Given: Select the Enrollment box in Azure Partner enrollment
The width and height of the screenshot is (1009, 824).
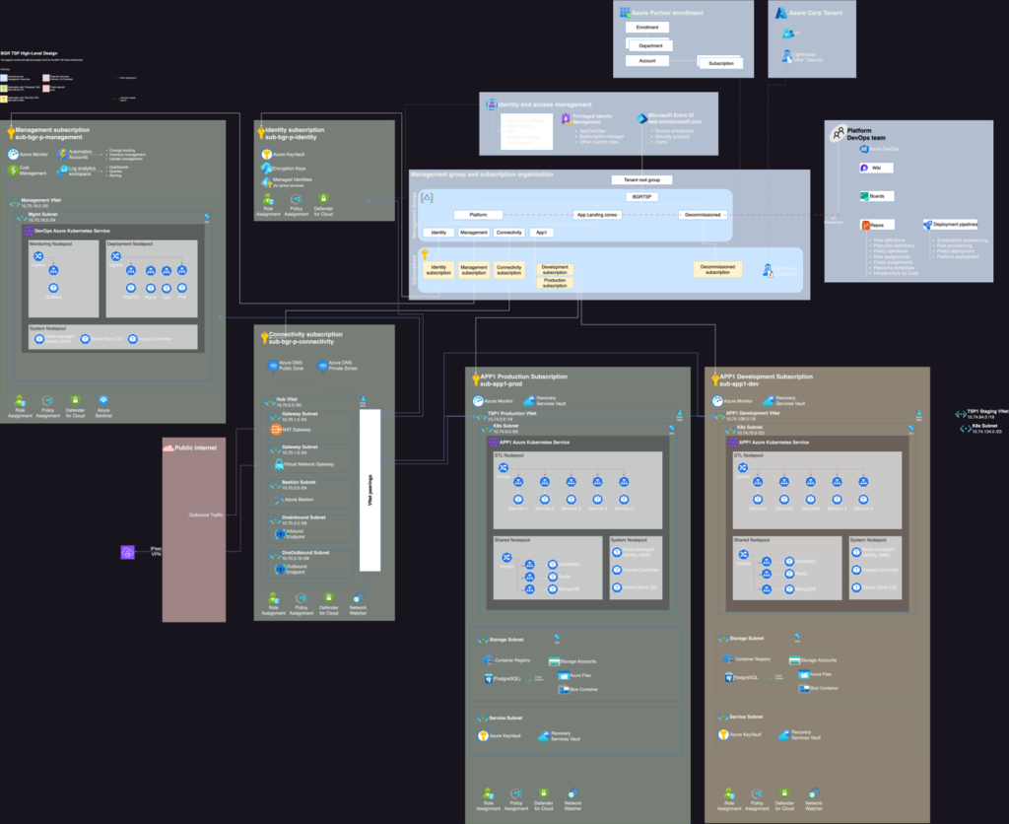Looking at the screenshot, I should 647,28.
